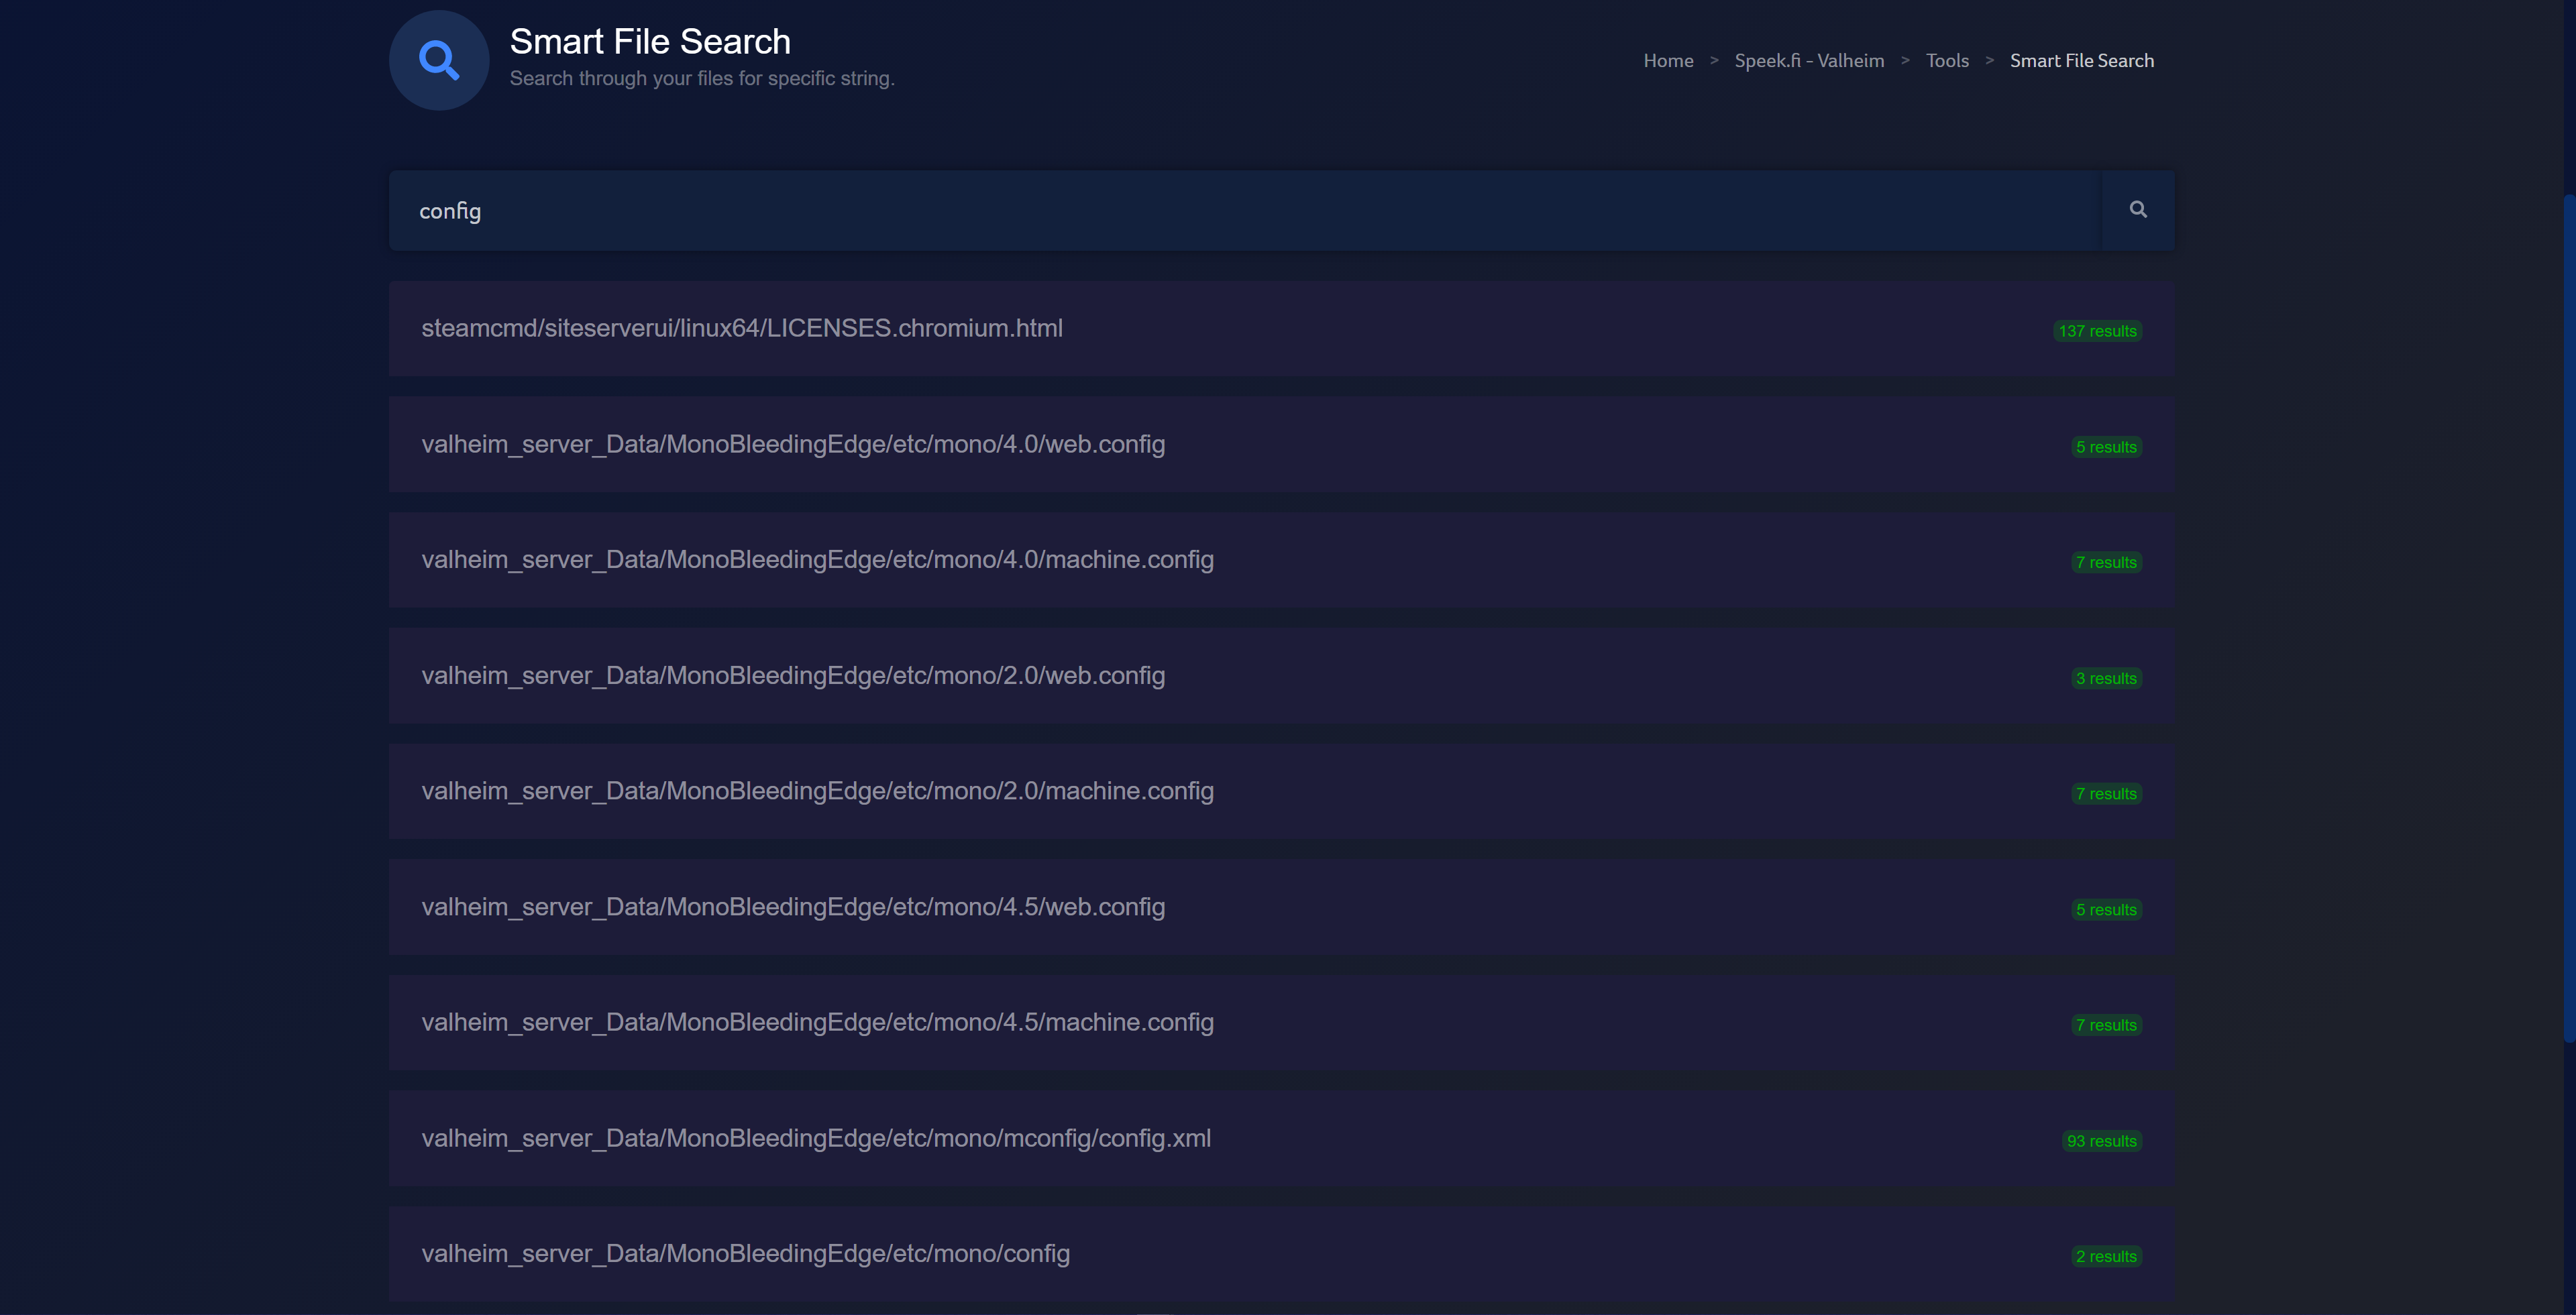Open the Speek.fi - Valheim breadcrumb link

pyautogui.click(x=1809, y=61)
